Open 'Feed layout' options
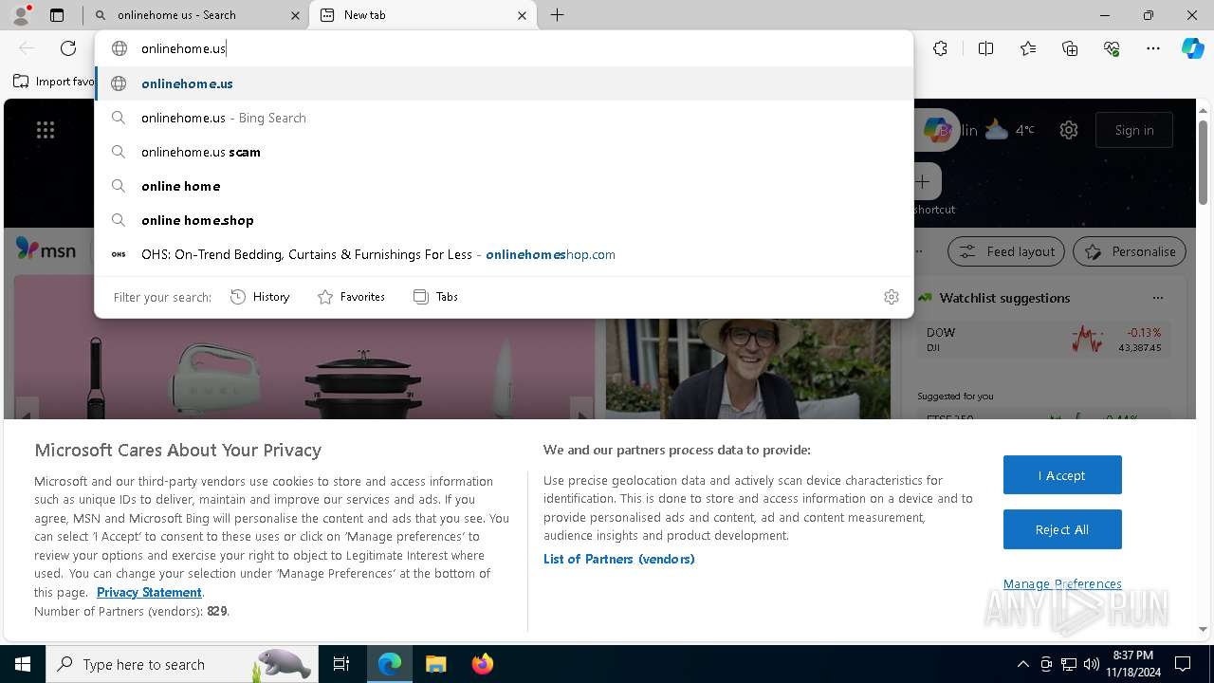This screenshot has height=683, width=1214. pyautogui.click(x=1006, y=251)
